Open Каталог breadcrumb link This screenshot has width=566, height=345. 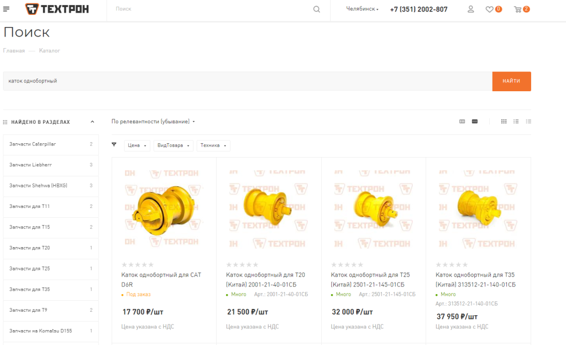click(x=49, y=51)
